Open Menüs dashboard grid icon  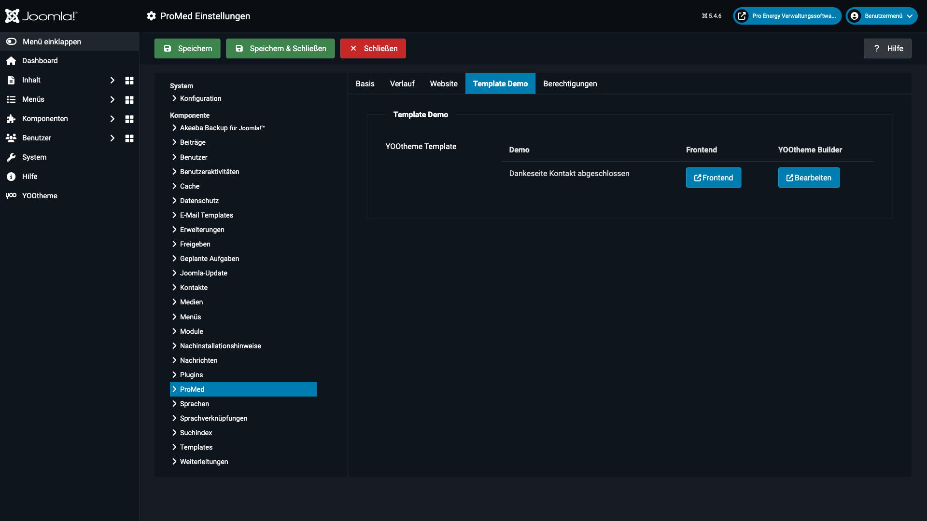[129, 99]
